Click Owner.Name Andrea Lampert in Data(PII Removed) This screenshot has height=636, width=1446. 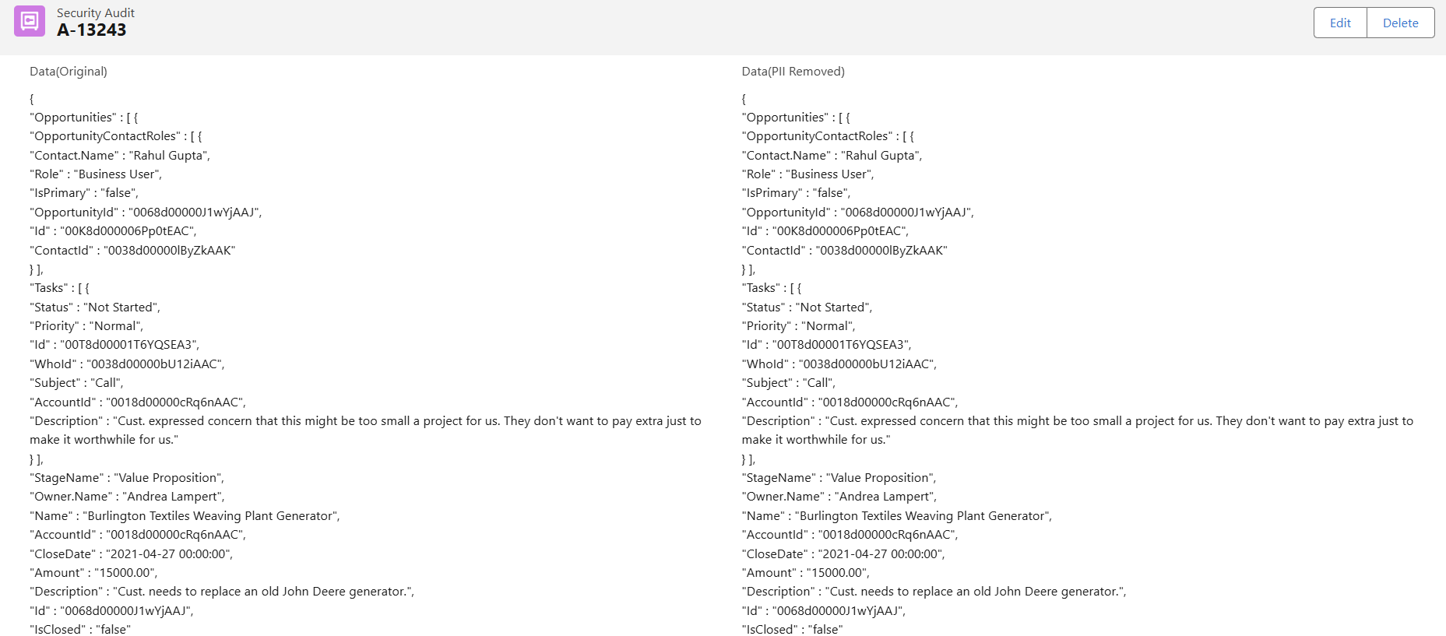pos(839,497)
